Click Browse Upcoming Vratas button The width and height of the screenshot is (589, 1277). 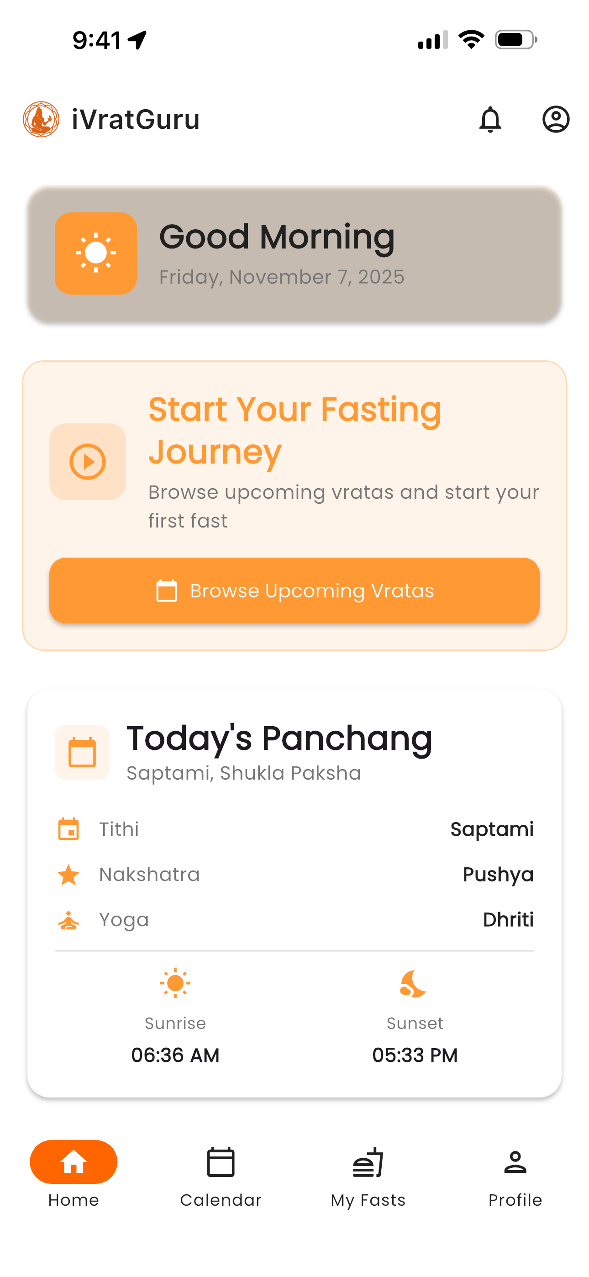(x=294, y=591)
